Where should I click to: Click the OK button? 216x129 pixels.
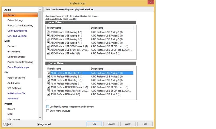pos(94,124)
